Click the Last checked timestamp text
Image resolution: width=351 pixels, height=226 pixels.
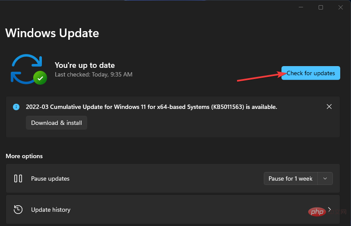pyautogui.click(x=93, y=74)
